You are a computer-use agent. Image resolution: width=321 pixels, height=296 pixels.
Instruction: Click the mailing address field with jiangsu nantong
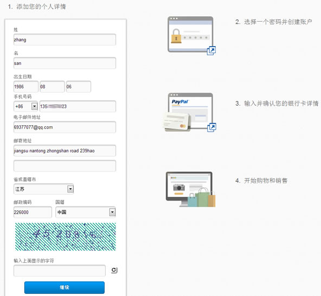65,151
